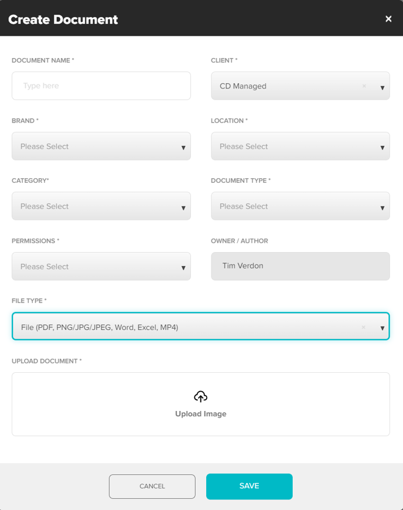
Task: Open the Location dropdown
Action: (x=300, y=147)
